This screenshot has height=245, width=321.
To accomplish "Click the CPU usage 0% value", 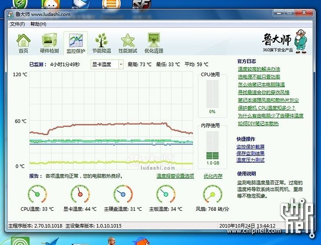I will coord(212,112).
